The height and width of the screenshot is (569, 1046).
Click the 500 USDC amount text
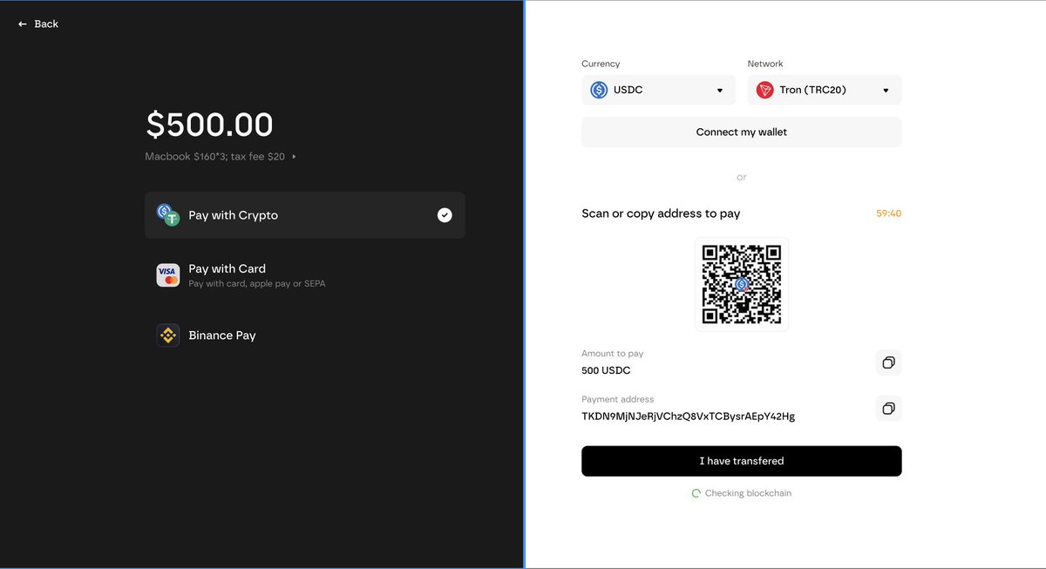[606, 370]
